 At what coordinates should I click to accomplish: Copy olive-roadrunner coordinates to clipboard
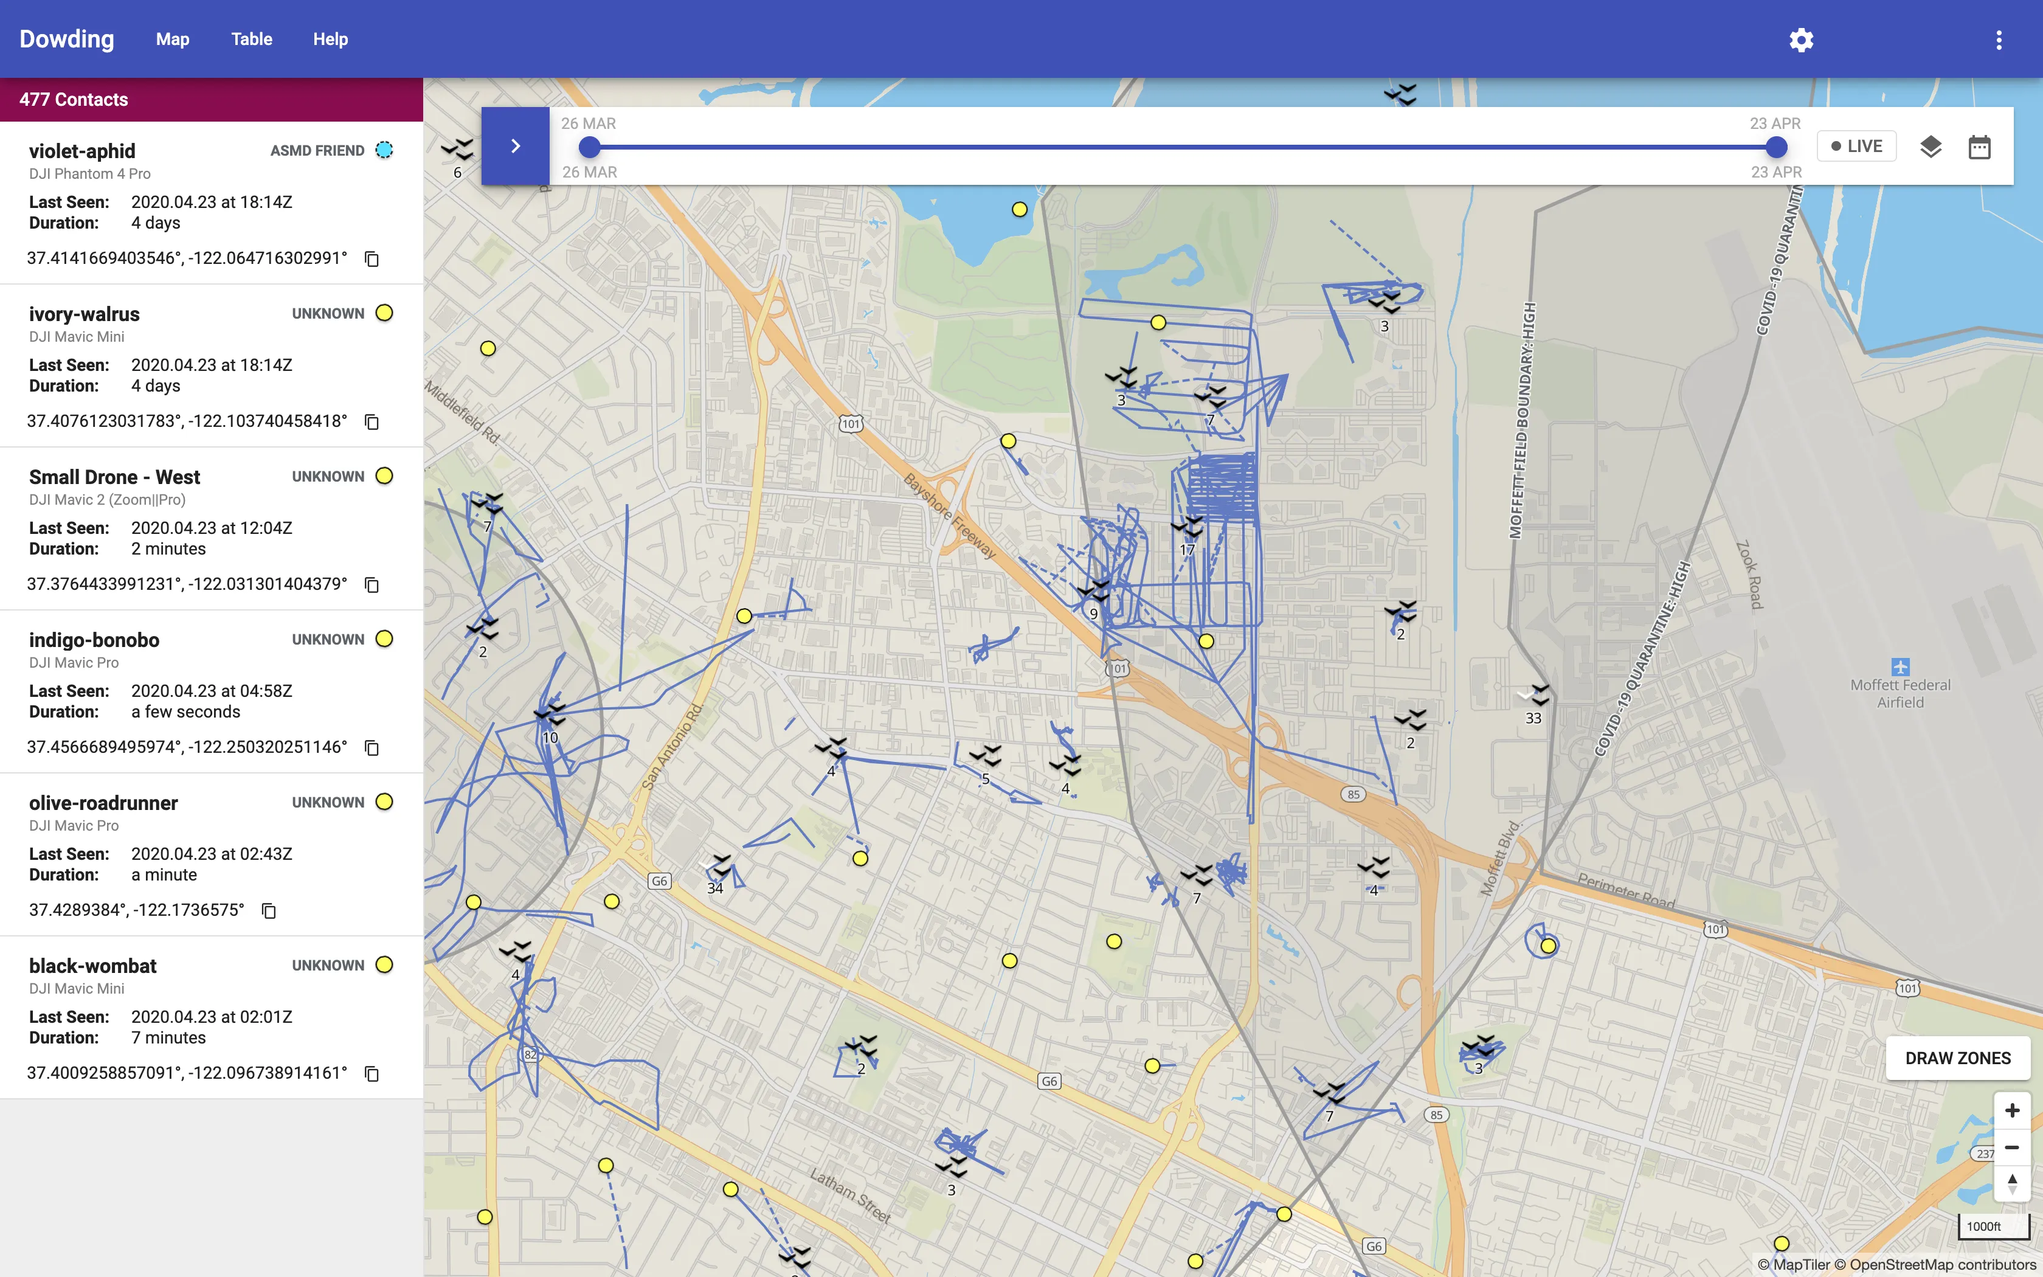tap(269, 910)
